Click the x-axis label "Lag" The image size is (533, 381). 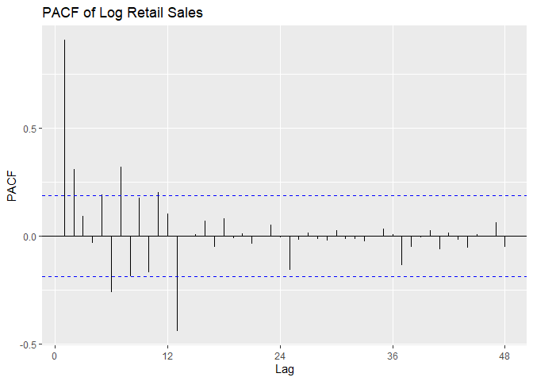[285, 369]
